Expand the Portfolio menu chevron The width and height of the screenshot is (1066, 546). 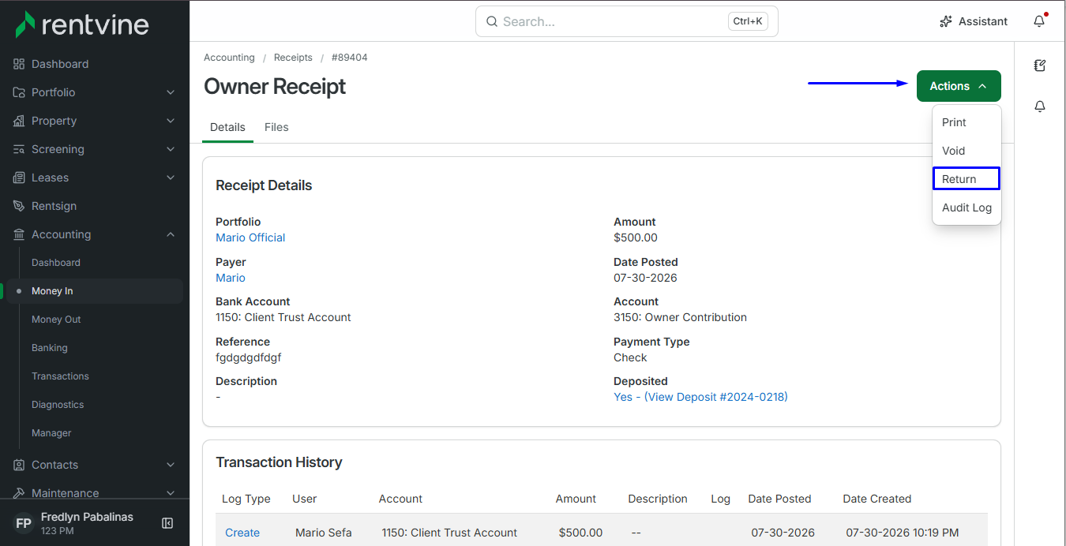171,92
